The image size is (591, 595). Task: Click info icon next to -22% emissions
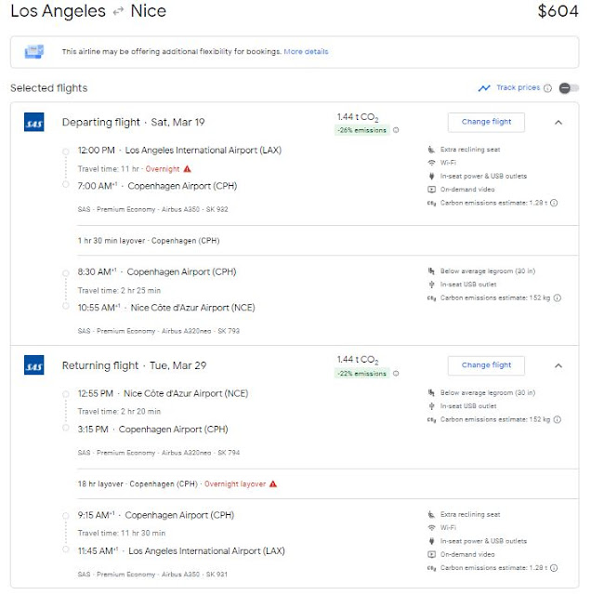[x=396, y=374]
